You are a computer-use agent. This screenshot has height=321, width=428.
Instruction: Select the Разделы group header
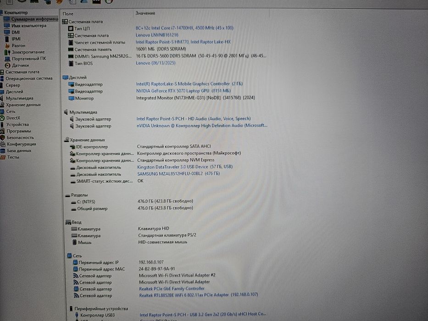77,195
